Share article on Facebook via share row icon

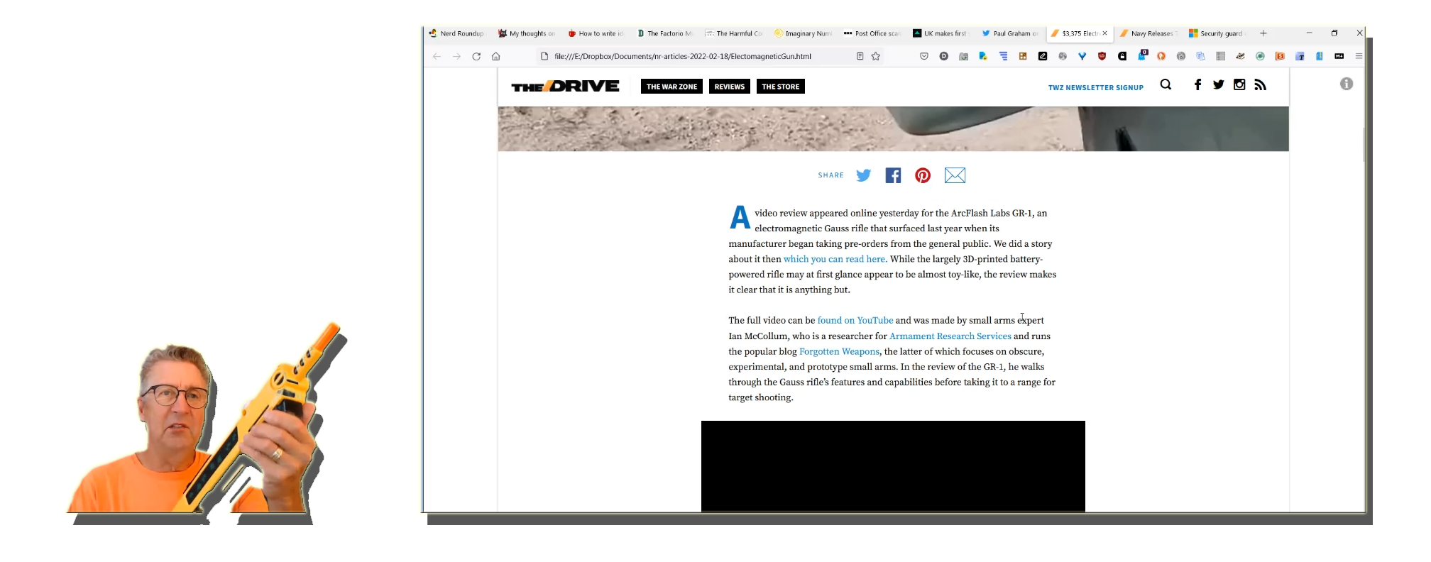pos(893,175)
